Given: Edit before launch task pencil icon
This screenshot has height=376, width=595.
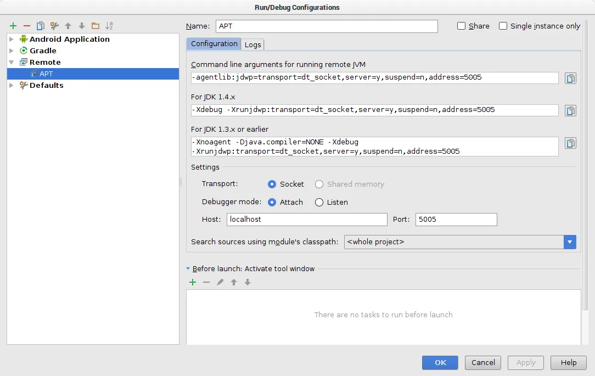Looking at the screenshot, I should [220, 282].
